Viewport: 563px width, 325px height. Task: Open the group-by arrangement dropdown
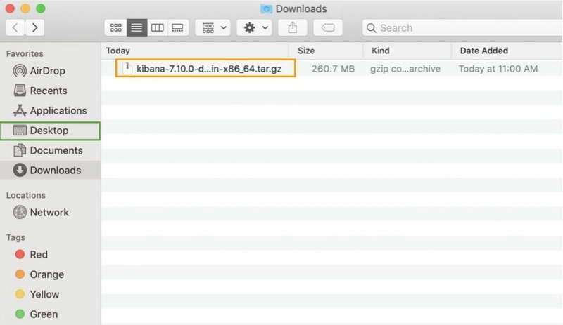click(x=213, y=27)
